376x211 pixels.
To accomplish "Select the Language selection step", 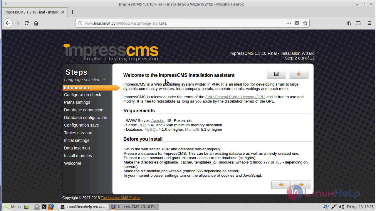I will pos(82,80).
